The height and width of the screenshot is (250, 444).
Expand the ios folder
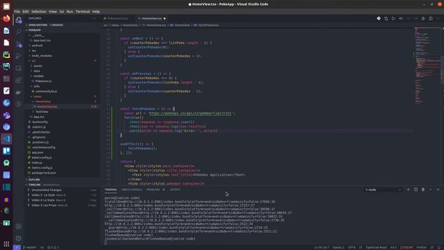coord(34,51)
